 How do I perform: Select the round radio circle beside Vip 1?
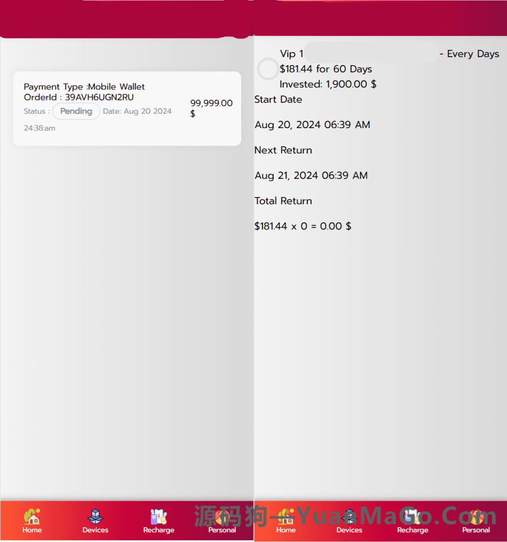(x=268, y=69)
